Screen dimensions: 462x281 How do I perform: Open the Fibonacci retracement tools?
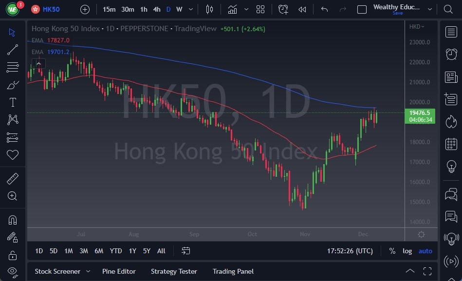[12, 67]
